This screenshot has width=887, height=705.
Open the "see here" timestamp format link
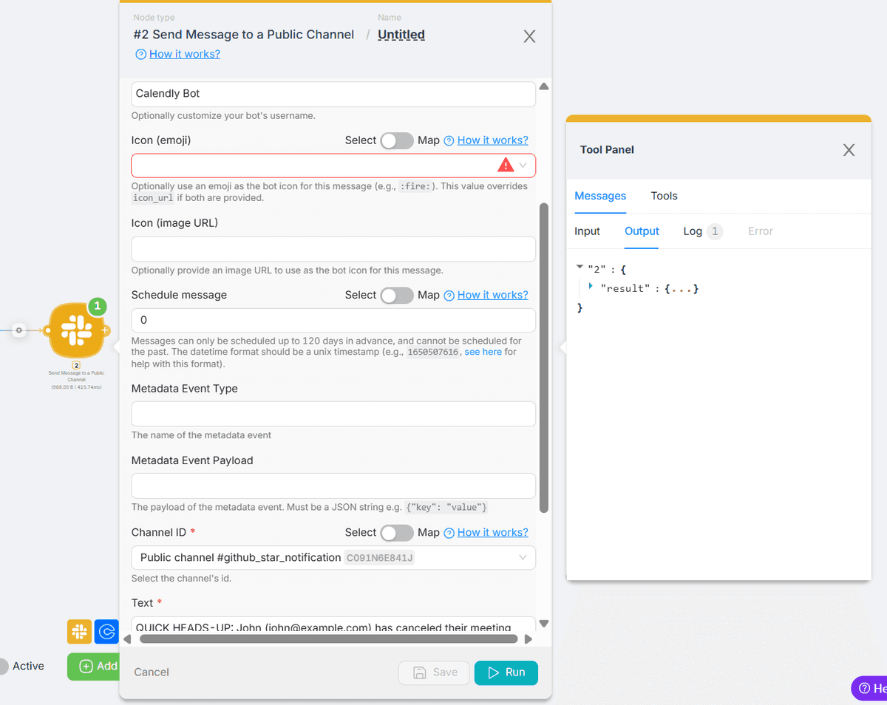[x=483, y=352]
